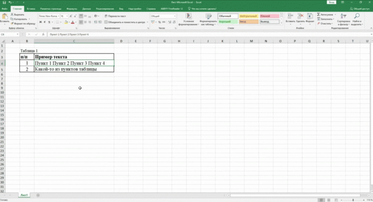Viewport: 373px width, 202px height.
Task: Decrease cell indent
Action: click(96, 22)
